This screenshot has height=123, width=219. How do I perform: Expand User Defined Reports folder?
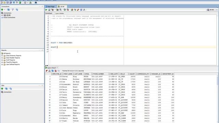coord(2,65)
